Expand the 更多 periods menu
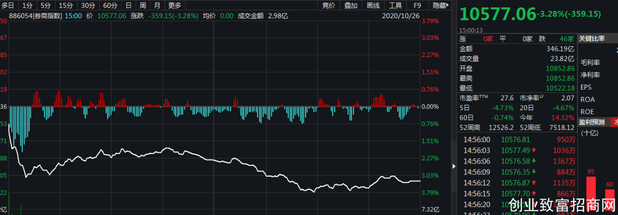 (x=175, y=5)
